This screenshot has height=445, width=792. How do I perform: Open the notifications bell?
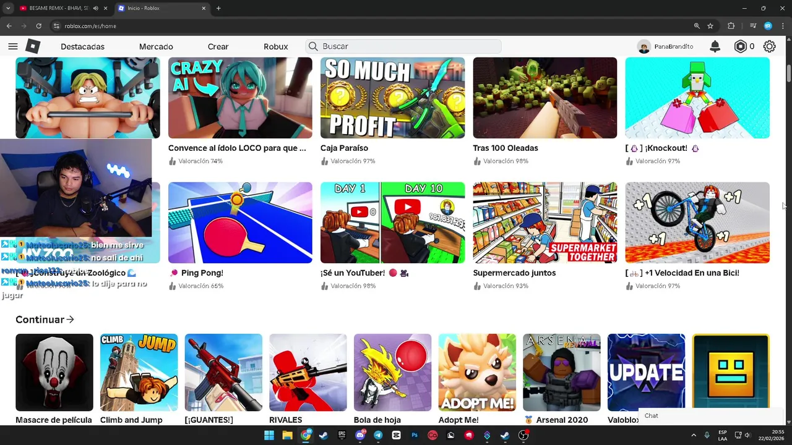click(x=715, y=46)
